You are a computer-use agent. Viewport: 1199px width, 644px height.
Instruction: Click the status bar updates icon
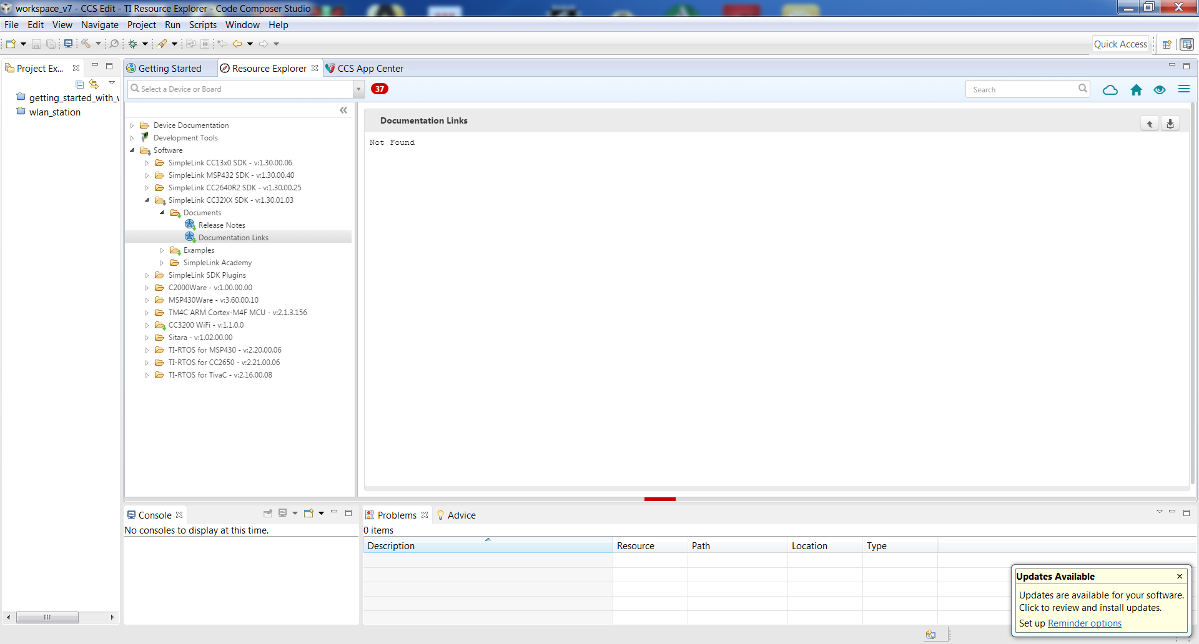point(930,635)
